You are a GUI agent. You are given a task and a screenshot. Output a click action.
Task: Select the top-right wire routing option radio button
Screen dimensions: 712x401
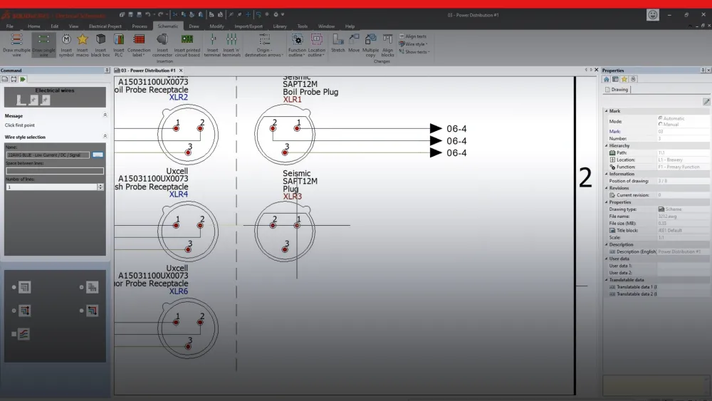[x=82, y=287]
